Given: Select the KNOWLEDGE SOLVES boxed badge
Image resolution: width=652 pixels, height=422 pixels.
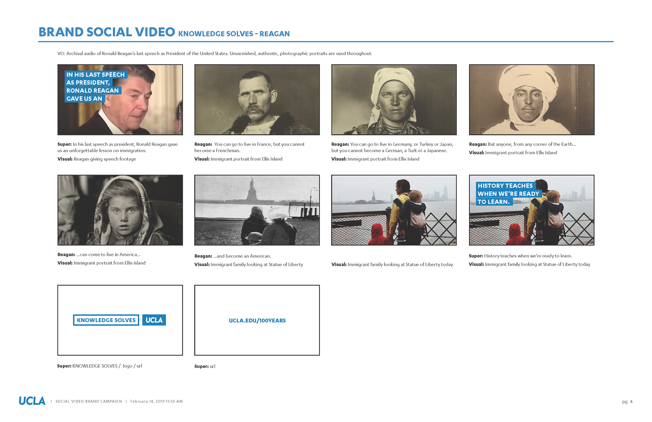Looking at the screenshot, I should pyautogui.click(x=106, y=320).
